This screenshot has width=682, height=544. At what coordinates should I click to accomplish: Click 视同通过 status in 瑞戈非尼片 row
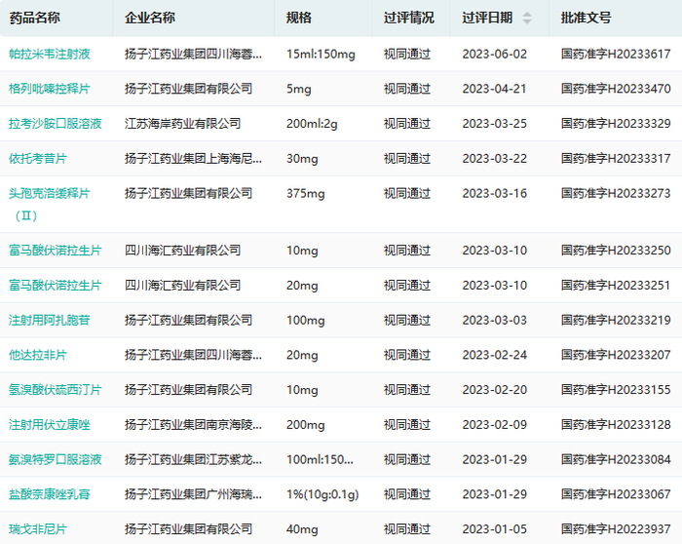coord(407,528)
